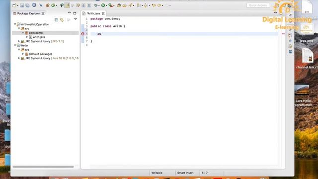Click the Writable status bar entry

(157, 173)
